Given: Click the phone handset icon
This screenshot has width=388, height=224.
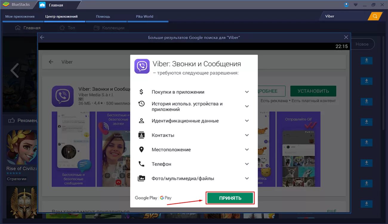Looking at the screenshot, I should coord(141,164).
